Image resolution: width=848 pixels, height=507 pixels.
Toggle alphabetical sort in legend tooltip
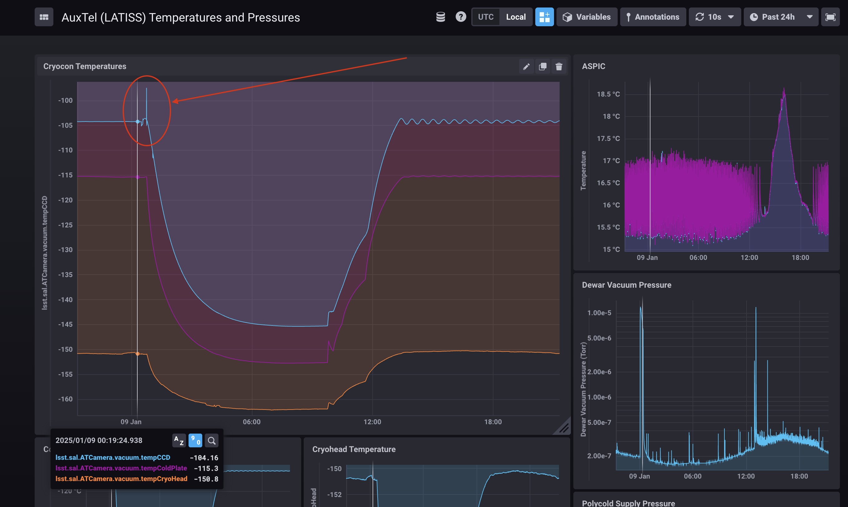pos(179,440)
